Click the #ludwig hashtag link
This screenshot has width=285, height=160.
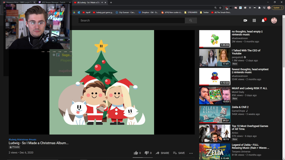pos(12,140)
